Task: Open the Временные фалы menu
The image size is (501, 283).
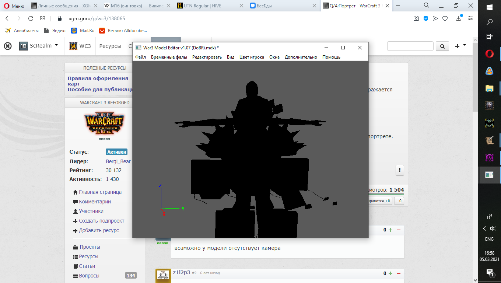Action: (x=169, y=57)
